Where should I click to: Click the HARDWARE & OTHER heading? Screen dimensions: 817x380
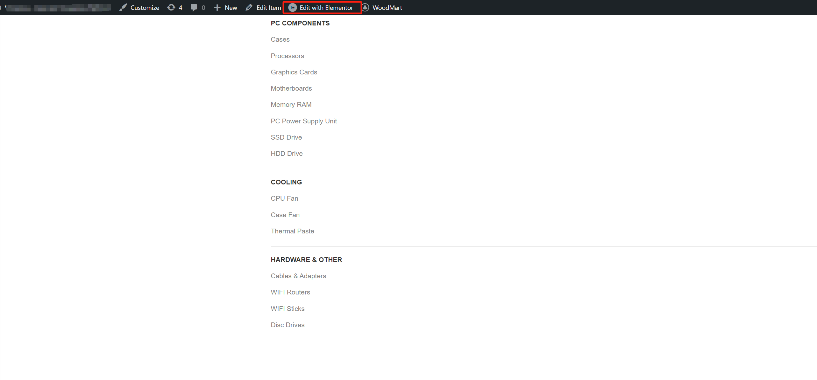click(306, 259)
